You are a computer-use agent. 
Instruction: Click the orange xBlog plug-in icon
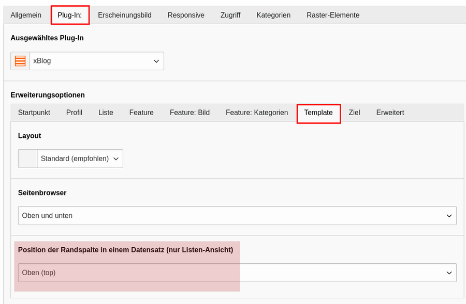point(20,61)
